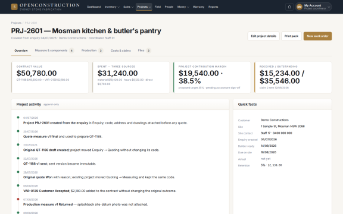Create a New work order
Screen dimensions: 343x214
[317, 36]
